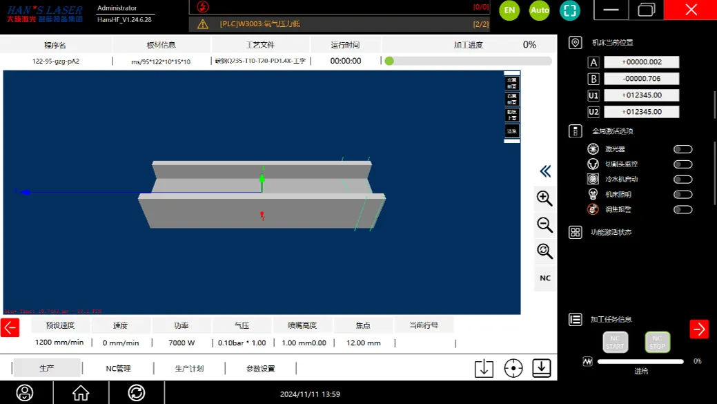Click program name 122-95-gzg-pA2
Screen dimensions: 717x404
56,61
